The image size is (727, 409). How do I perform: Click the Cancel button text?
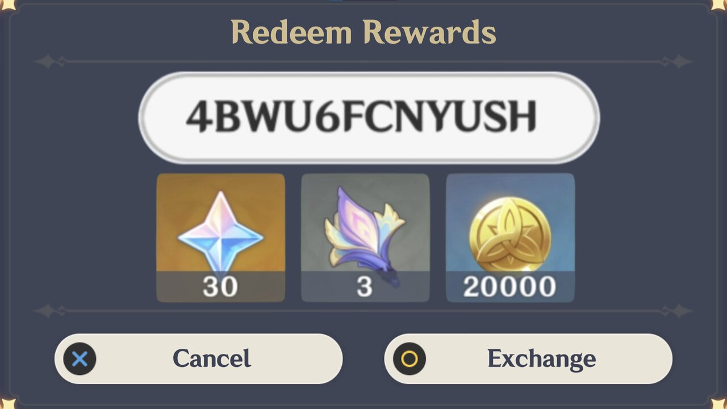(x=211, y=358)
